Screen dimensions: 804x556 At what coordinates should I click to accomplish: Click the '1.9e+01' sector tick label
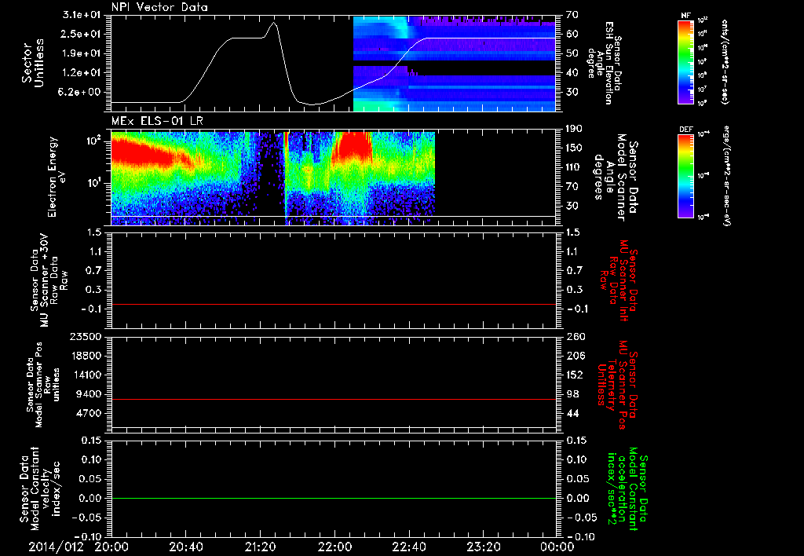tap(81, 53)
